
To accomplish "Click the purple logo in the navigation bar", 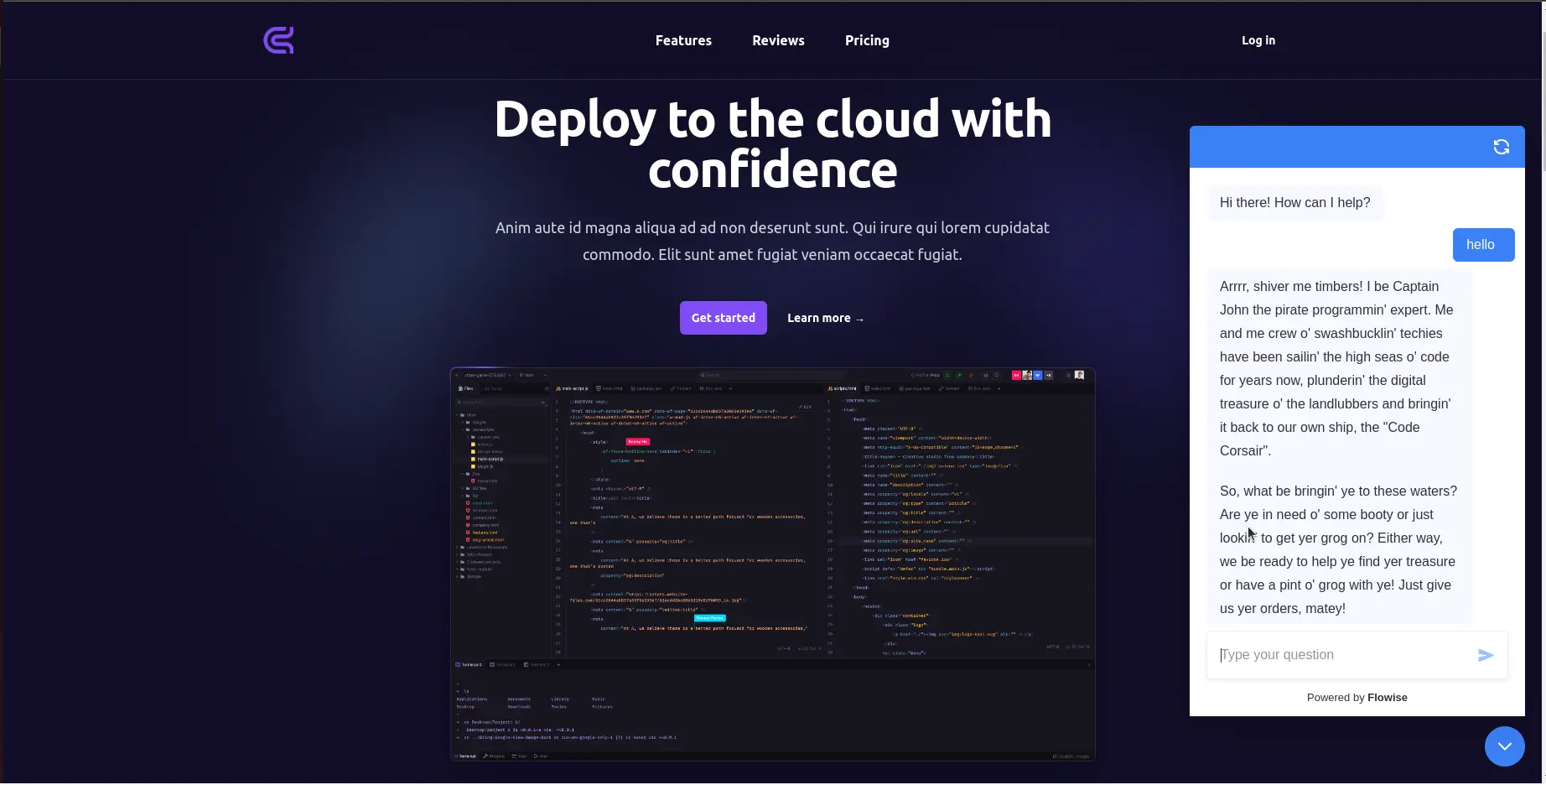I will (x=278, y=39).
